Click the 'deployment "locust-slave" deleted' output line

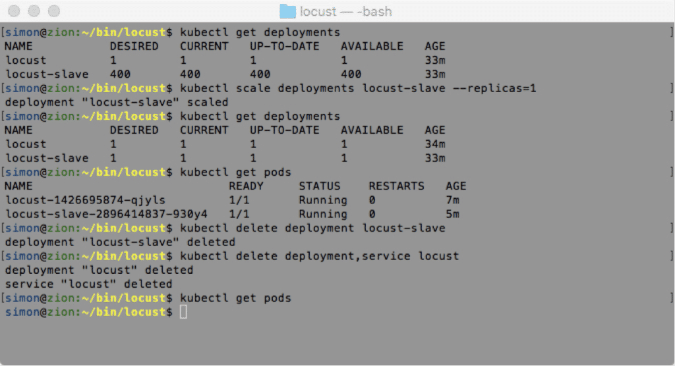tap(120, 242)
